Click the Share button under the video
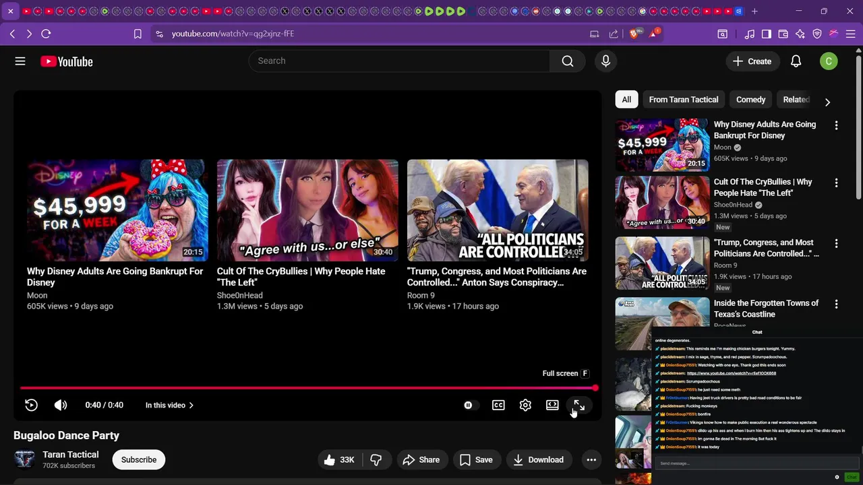863x485 pixels. [x=421, y=460]
